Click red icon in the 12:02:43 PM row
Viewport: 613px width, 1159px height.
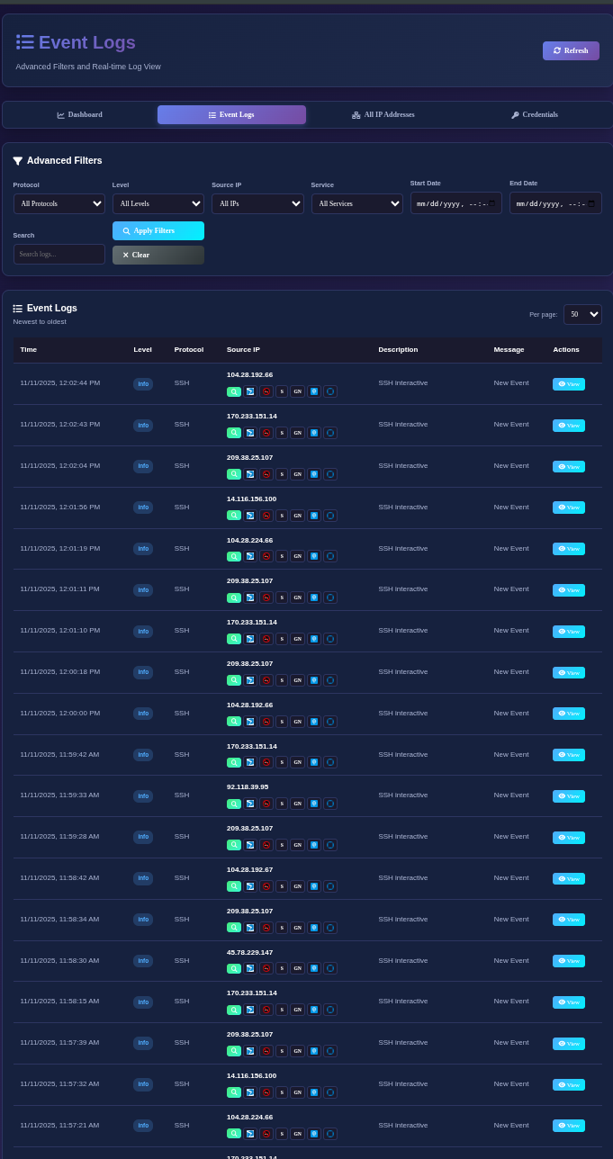click(266, 433)
